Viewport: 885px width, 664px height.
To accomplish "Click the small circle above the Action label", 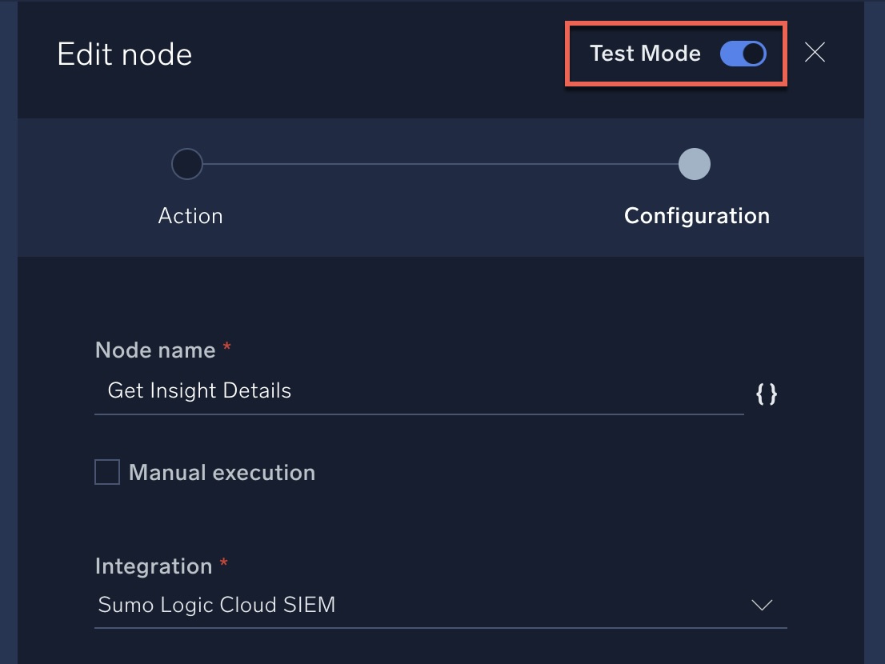I will [187, 164].
